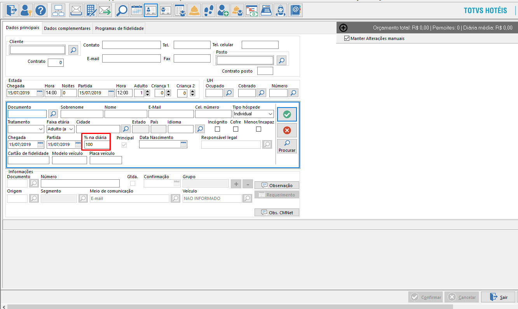Click the envelope with green arrow icon
Image resolution: width=518 pixels, height=309 pixels.
[x=105, y=10]
